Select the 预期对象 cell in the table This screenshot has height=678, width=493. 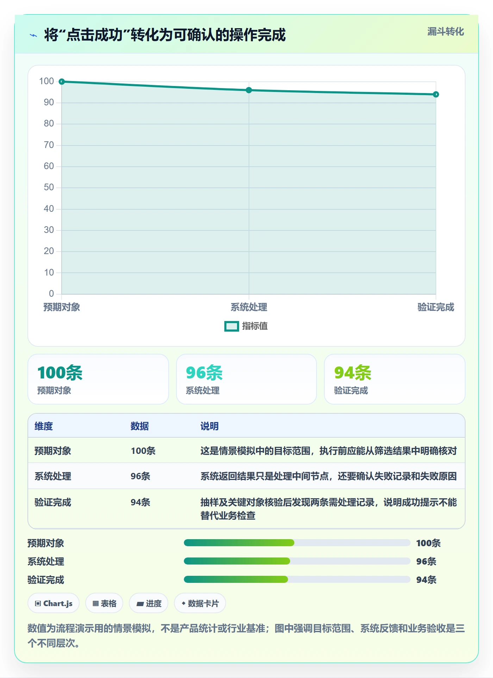[53, 451]
